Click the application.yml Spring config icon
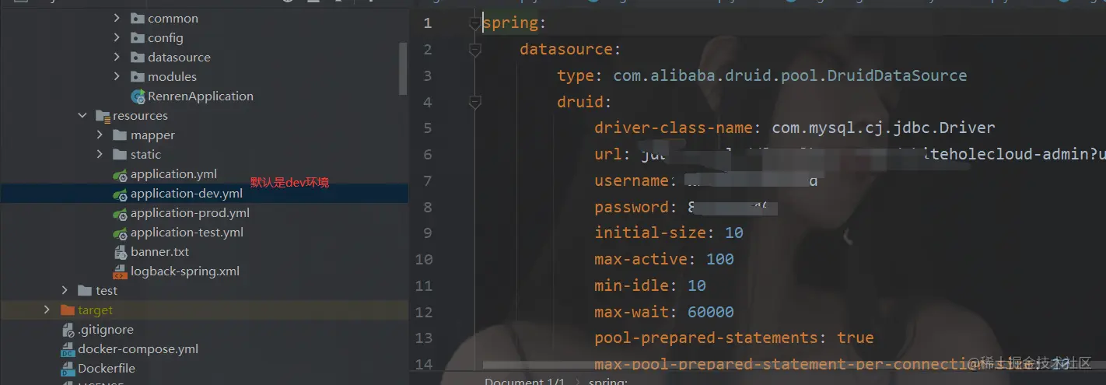 (x=120, y=174)
